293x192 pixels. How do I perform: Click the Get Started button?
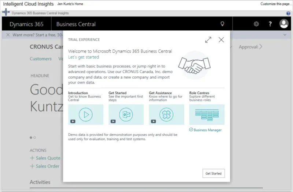pyautogui.click(x=214, y=173)
